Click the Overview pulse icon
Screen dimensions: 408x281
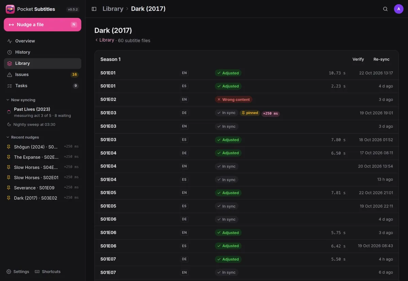pyautogui.click(x=10, y=41)
